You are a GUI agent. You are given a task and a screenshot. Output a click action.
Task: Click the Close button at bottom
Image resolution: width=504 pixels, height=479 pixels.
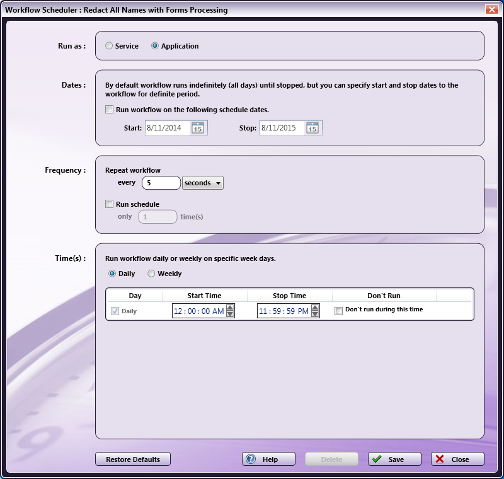[x=458, y=459]
